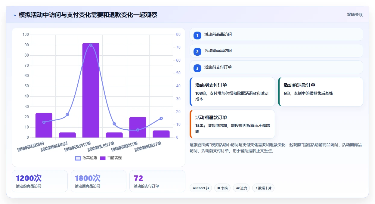Click the lightning icon beside the title
This screenshot has width=375, height=204.
pos(14,15)
